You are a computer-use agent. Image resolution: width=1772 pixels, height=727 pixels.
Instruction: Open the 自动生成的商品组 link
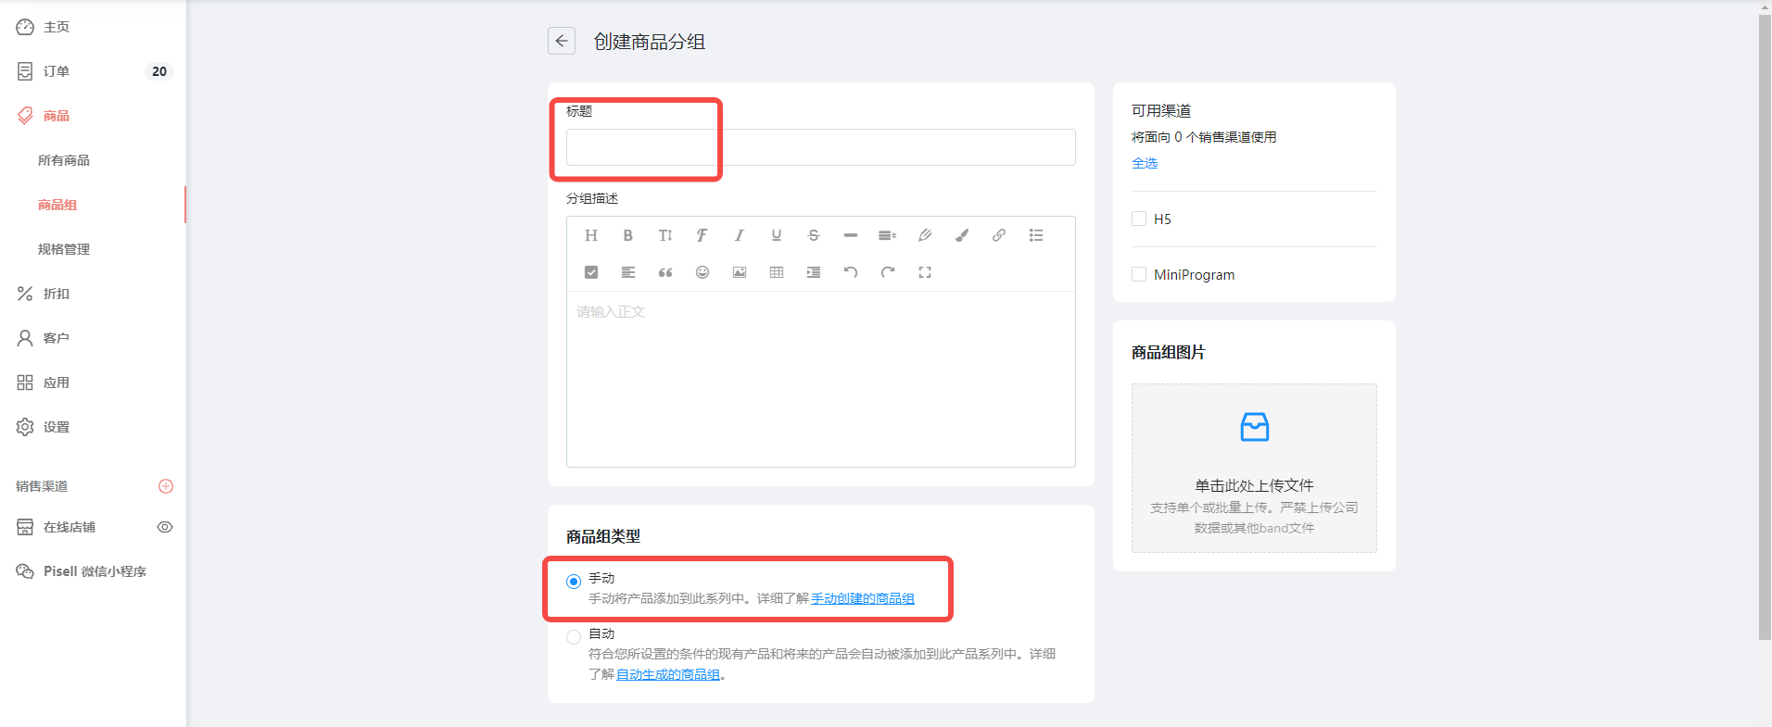click(x=668, y=674)
